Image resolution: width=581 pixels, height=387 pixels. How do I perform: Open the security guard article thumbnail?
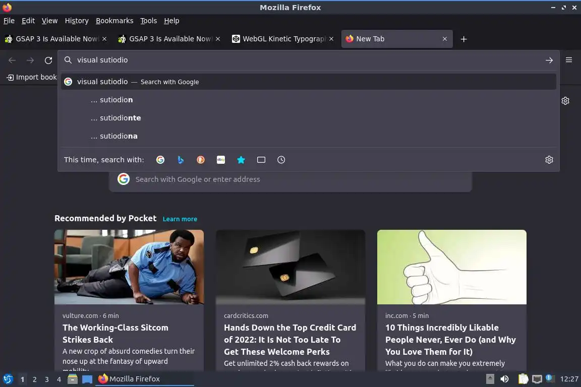point(129,267)
